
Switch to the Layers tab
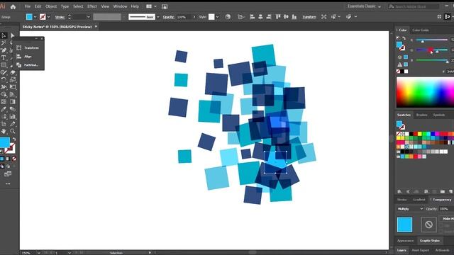402,250
